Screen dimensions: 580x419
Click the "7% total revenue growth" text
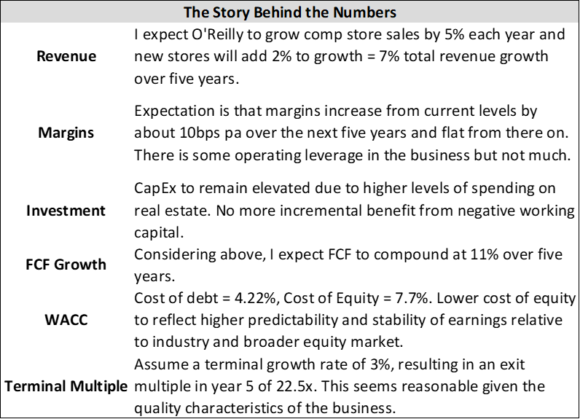(464, 56)
